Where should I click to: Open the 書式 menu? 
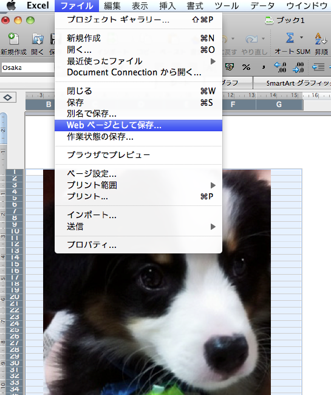coord(195,5)
